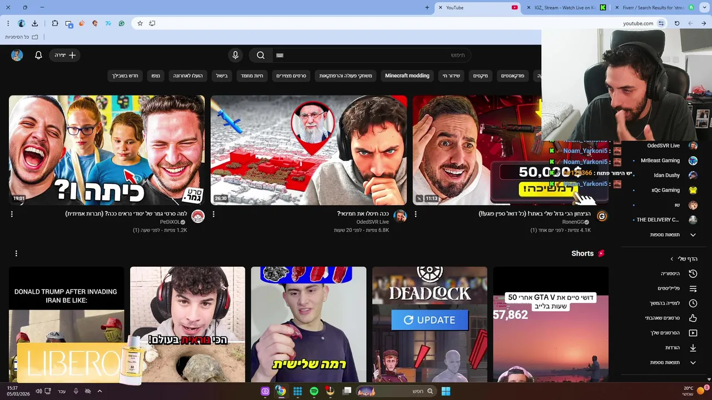The height and width of the screenshot is (400, 712).
Task: Open Watch later in sidebar
Action: pos(674,303)
